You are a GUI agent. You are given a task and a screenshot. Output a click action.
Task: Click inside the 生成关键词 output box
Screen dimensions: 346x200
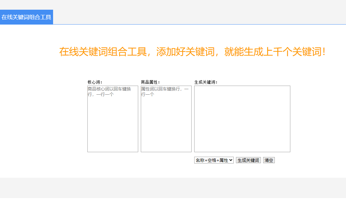point(242,119)
